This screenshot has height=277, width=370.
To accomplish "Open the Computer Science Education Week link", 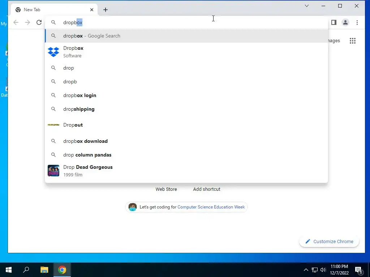I will [x=211, y=207].
